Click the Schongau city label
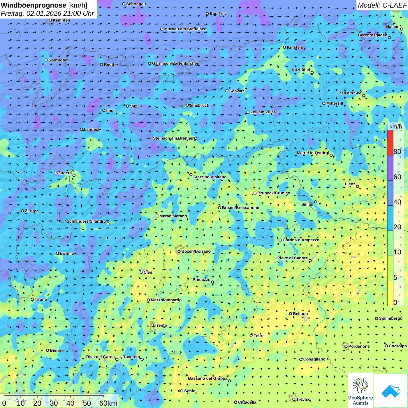408x408 pixels. 136,4
